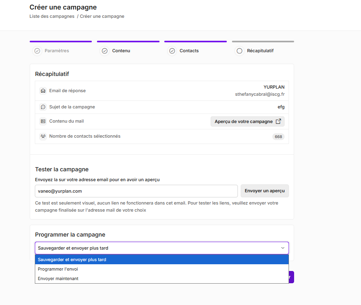361x305 pixels.
Task: Click the Paramètres step check circle
Action: (x=37, y=51)
